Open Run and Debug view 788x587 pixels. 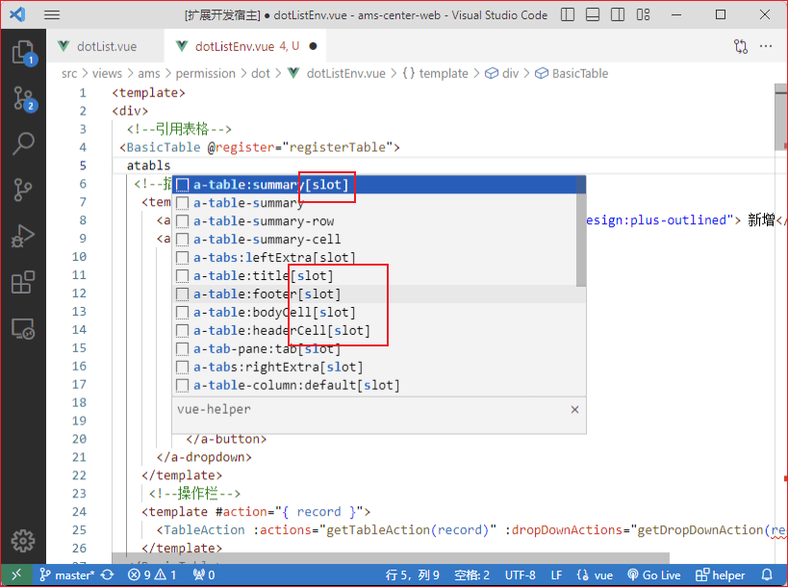click(22, 236)
